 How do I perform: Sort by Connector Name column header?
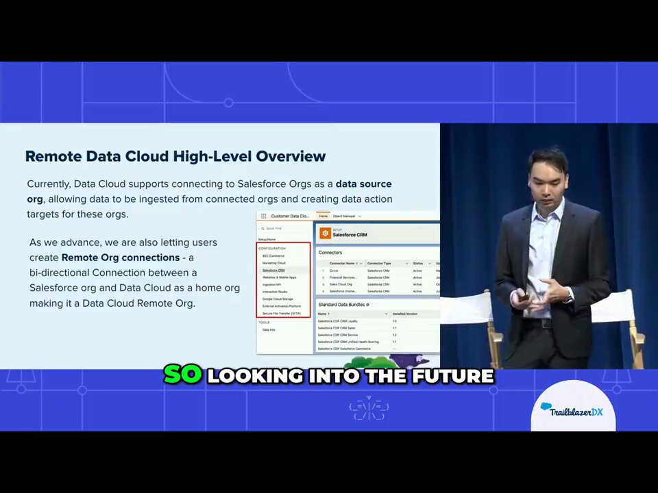pos(342,263)
